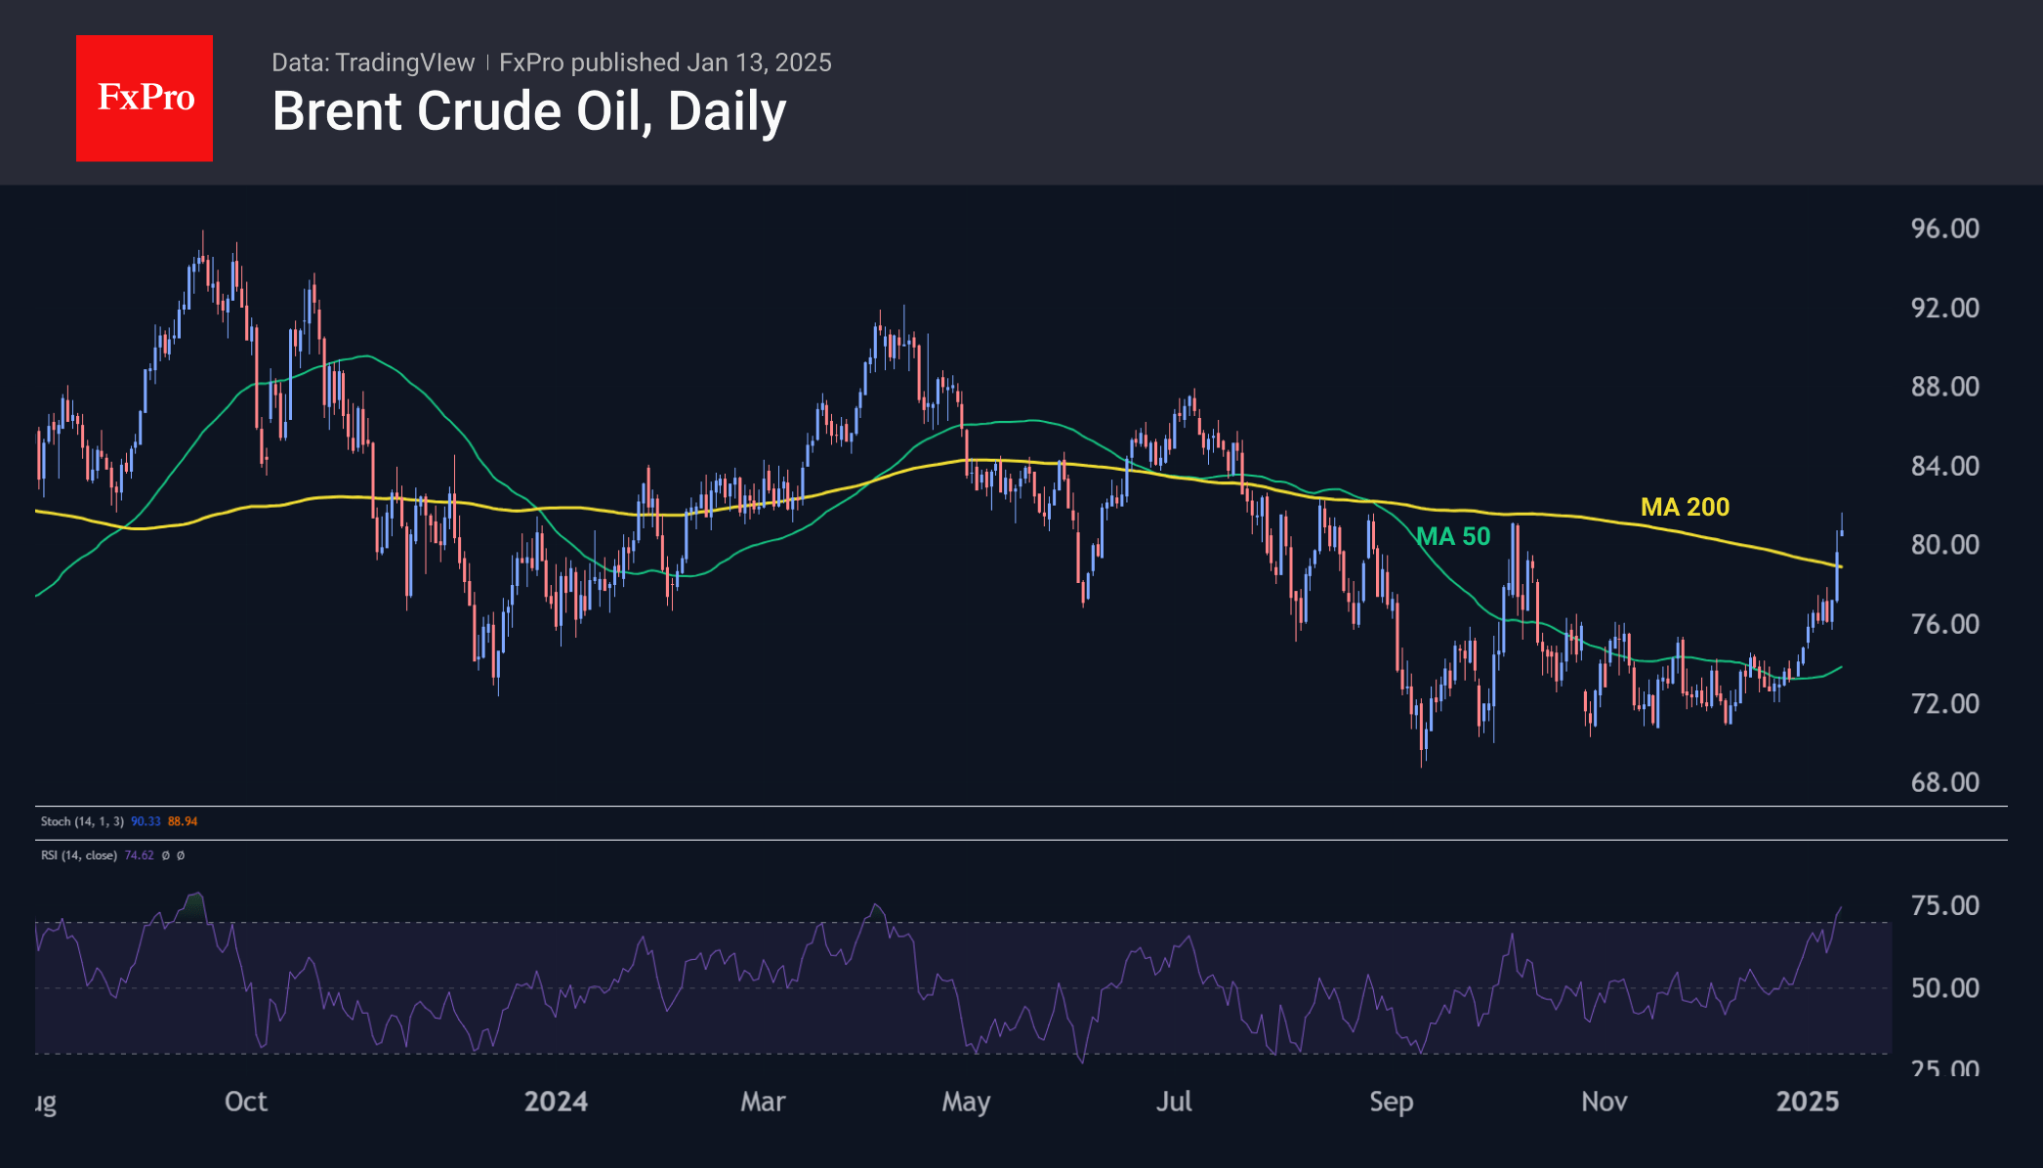Click the 68.00 price axis label
The width and height of the screenshot is (2043, 1168).
pyautogui.click(x=1944, y=782)
